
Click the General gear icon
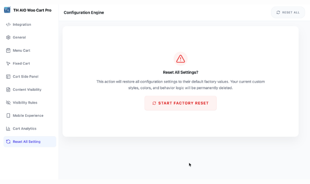(x=8, y=37)
